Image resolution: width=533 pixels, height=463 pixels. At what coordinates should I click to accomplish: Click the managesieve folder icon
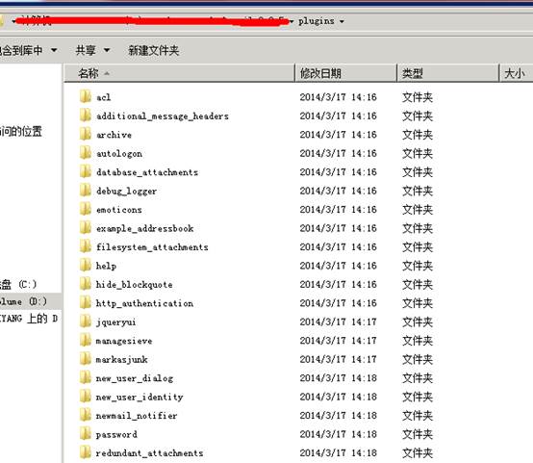pyautogui.click(x=86, y=340)
